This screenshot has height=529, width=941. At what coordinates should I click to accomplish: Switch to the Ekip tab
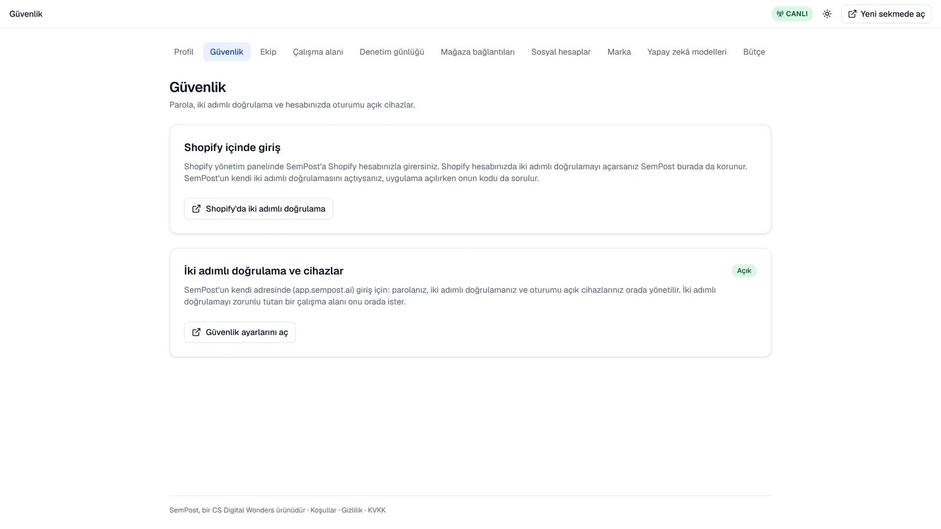[268, 52]
